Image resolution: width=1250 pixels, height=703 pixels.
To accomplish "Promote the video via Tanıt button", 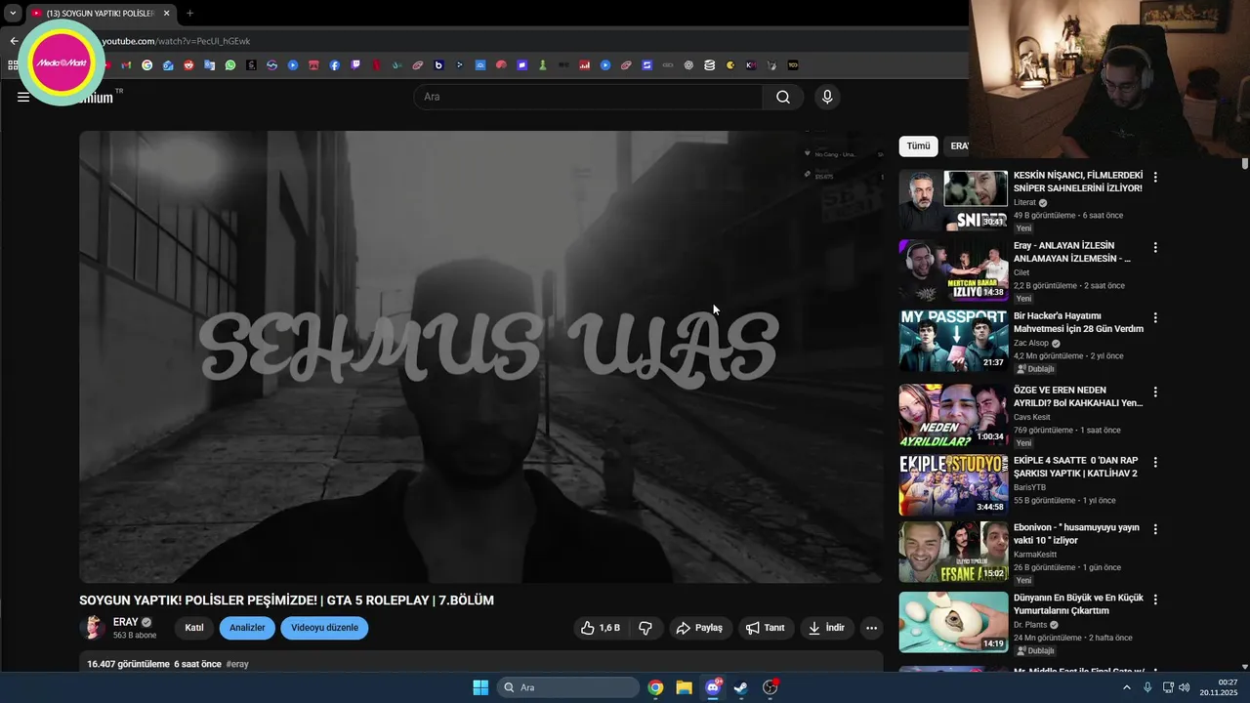I will [766, 628].
